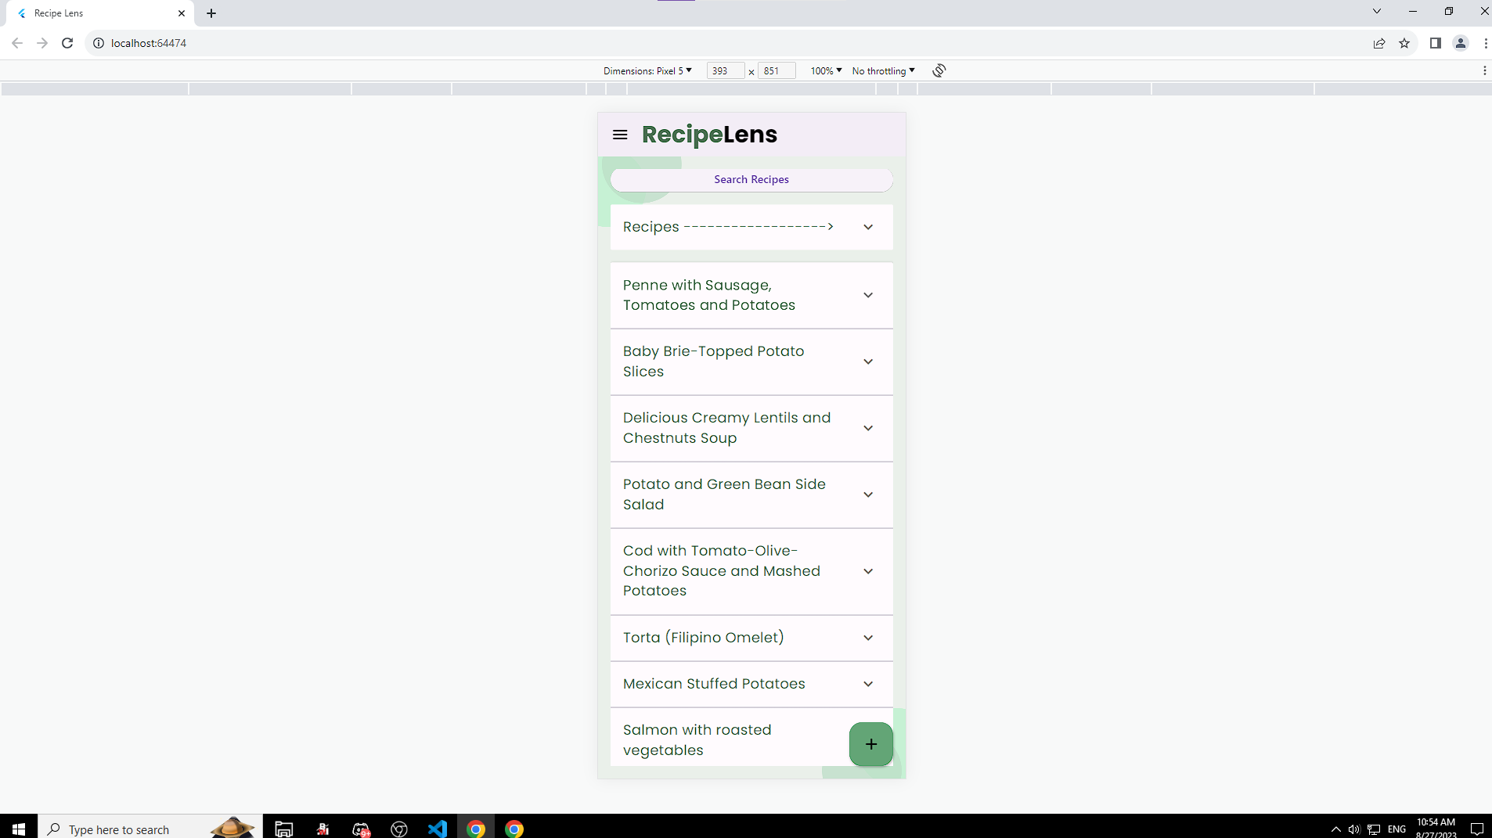Screen dimensions: 1492x838
Task: Show hidden system tray icons
Action: pyautogui.click(x=1335, y=829)
